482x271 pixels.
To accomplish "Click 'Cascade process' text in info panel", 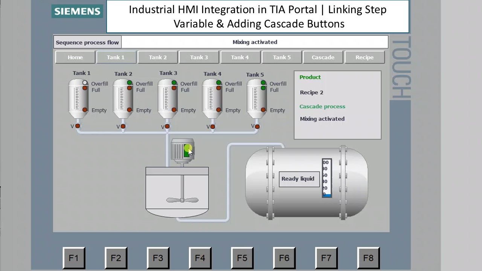I will click(x=322, y=107).
